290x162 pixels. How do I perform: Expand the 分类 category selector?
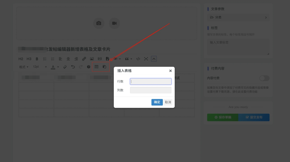238,17
